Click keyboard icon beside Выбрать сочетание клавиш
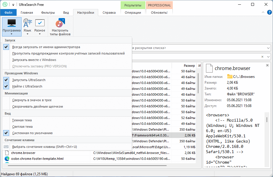273x177 pixels. point(6,147)
